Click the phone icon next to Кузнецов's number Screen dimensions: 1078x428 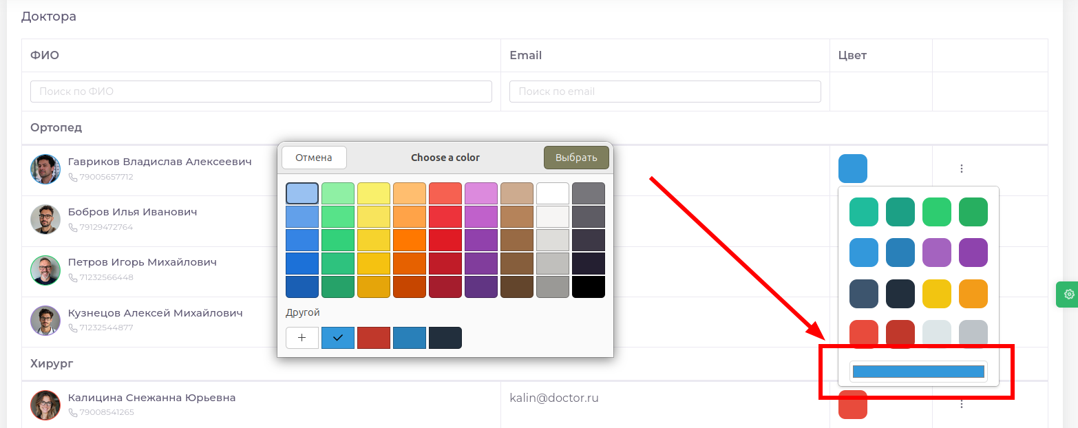[x=72, y=328]
